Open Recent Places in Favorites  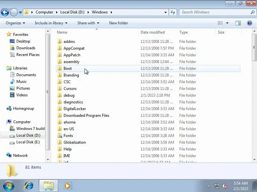[x=28, y=55]
